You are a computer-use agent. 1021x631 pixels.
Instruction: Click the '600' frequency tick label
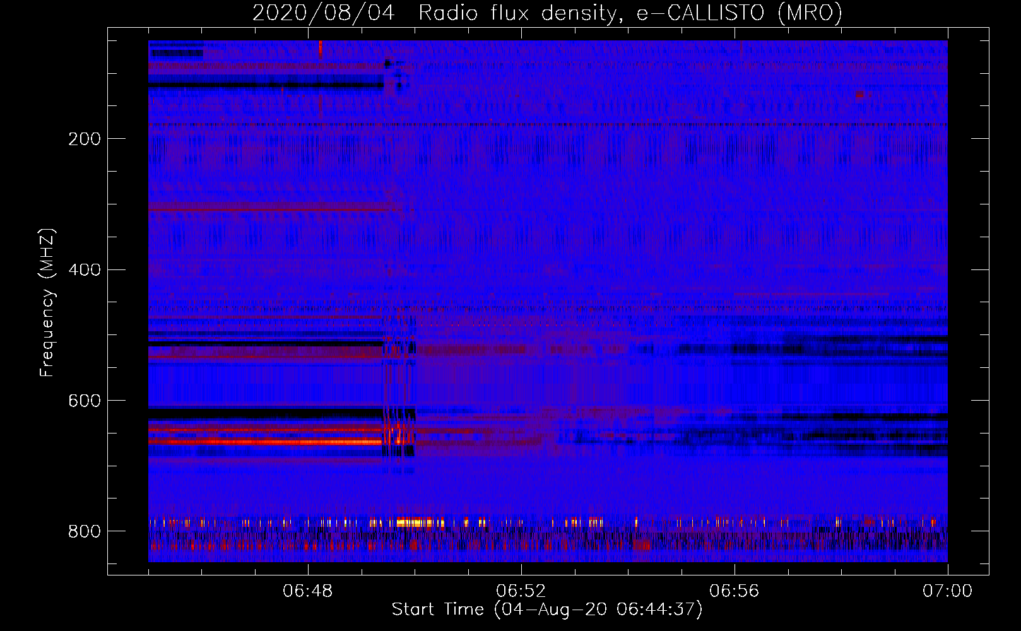click(84, 401)
